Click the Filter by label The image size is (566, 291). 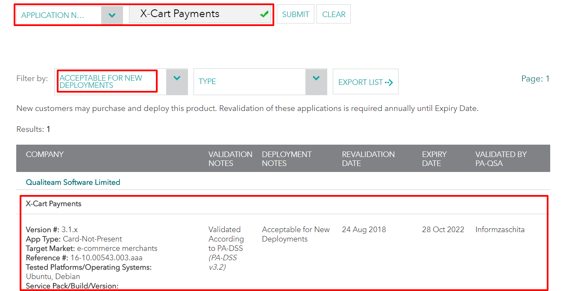pyautogui.click(x=32, y=79)
